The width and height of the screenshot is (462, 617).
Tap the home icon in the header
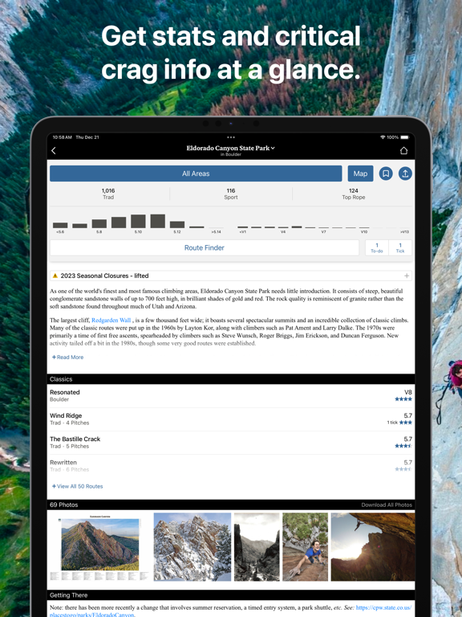point(403,151)
